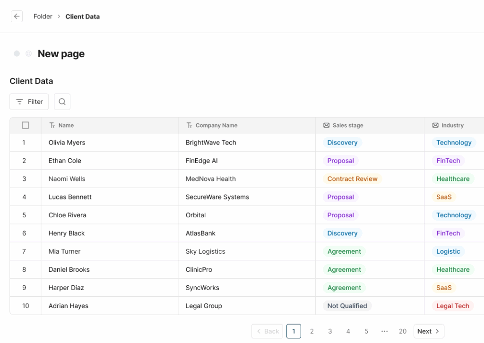Select the Adrian Hayes name cell
The image size is (484, 343).
69,306
